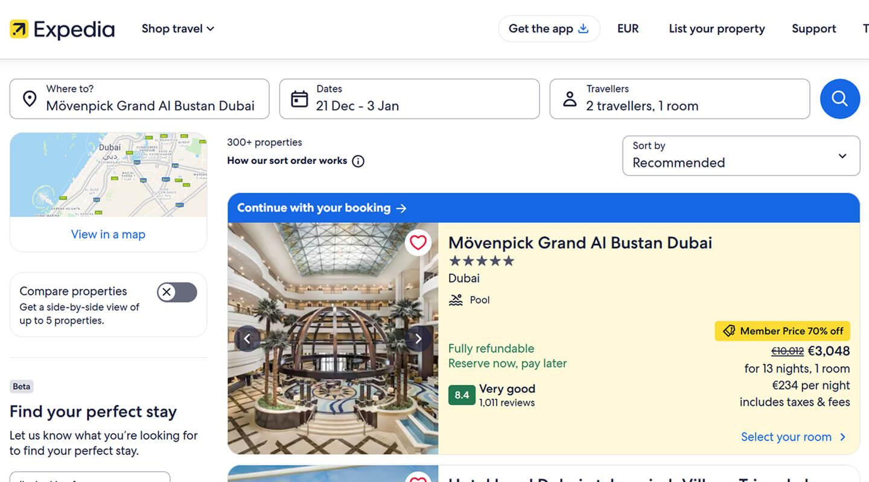Click the Reserve now, pay later text
Screen dimensions: 869x482
[x=508, y=363]
